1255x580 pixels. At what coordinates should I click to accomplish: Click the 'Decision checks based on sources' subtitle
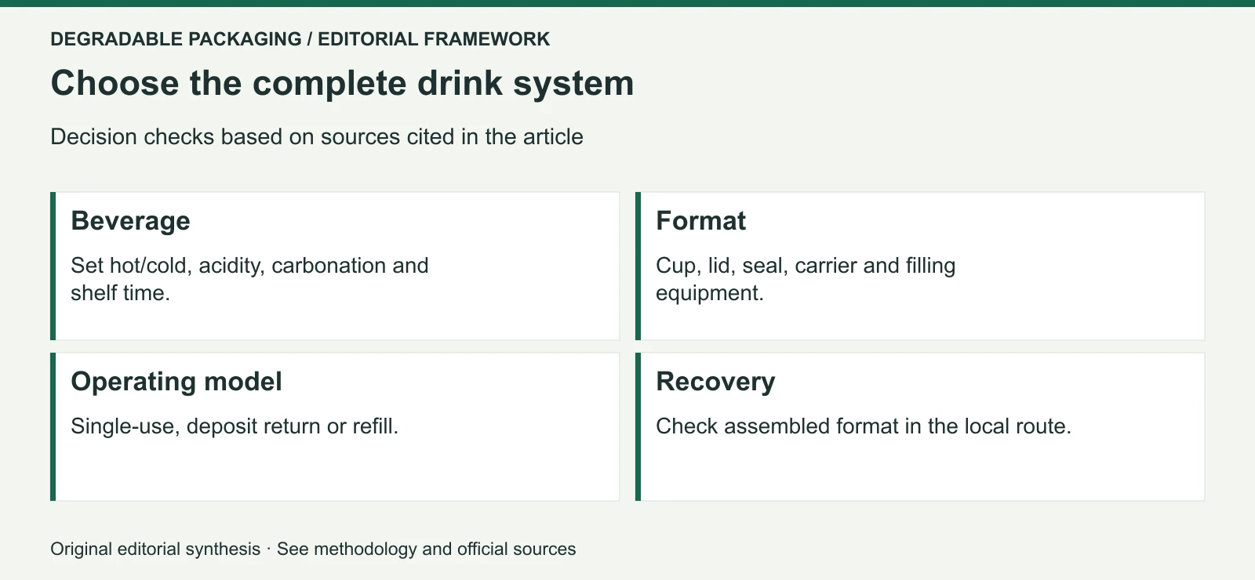pos(317,137)
